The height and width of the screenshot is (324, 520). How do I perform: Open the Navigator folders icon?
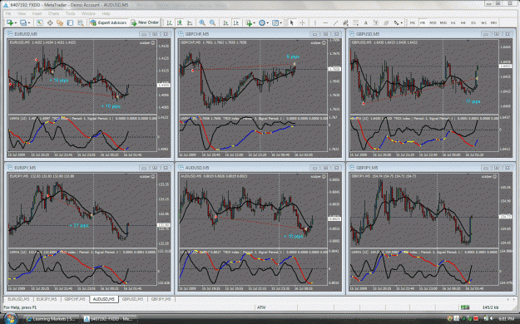point(60,22)
